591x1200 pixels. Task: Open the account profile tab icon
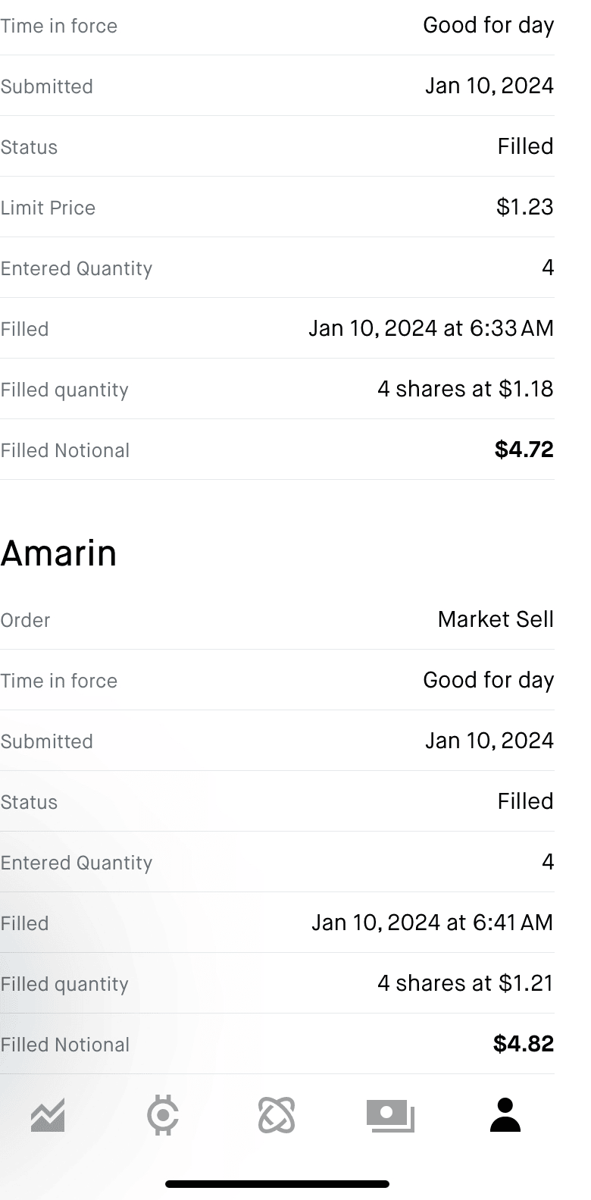pos(505,1115)
